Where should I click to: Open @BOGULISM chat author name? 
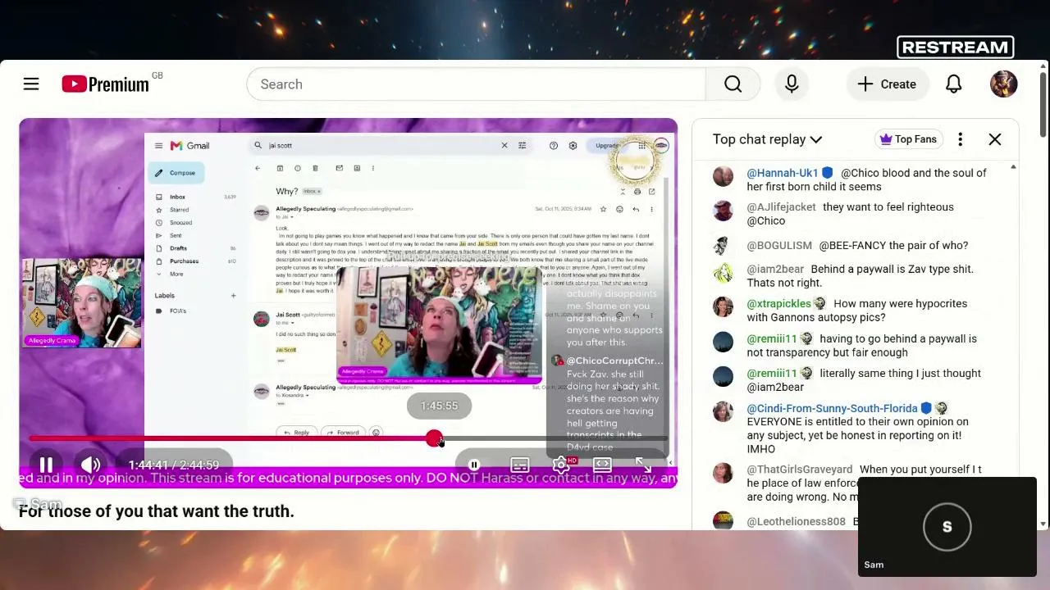pyautogui.click(x=779, y=246)
